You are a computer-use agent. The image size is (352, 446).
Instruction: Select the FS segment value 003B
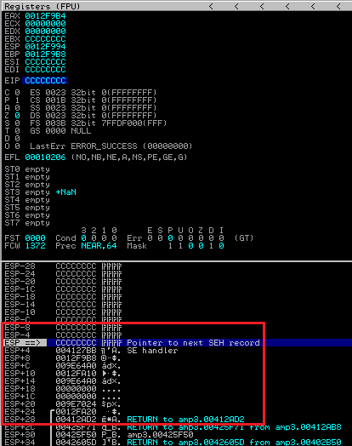pyautogui.click(x=55, y=123)
